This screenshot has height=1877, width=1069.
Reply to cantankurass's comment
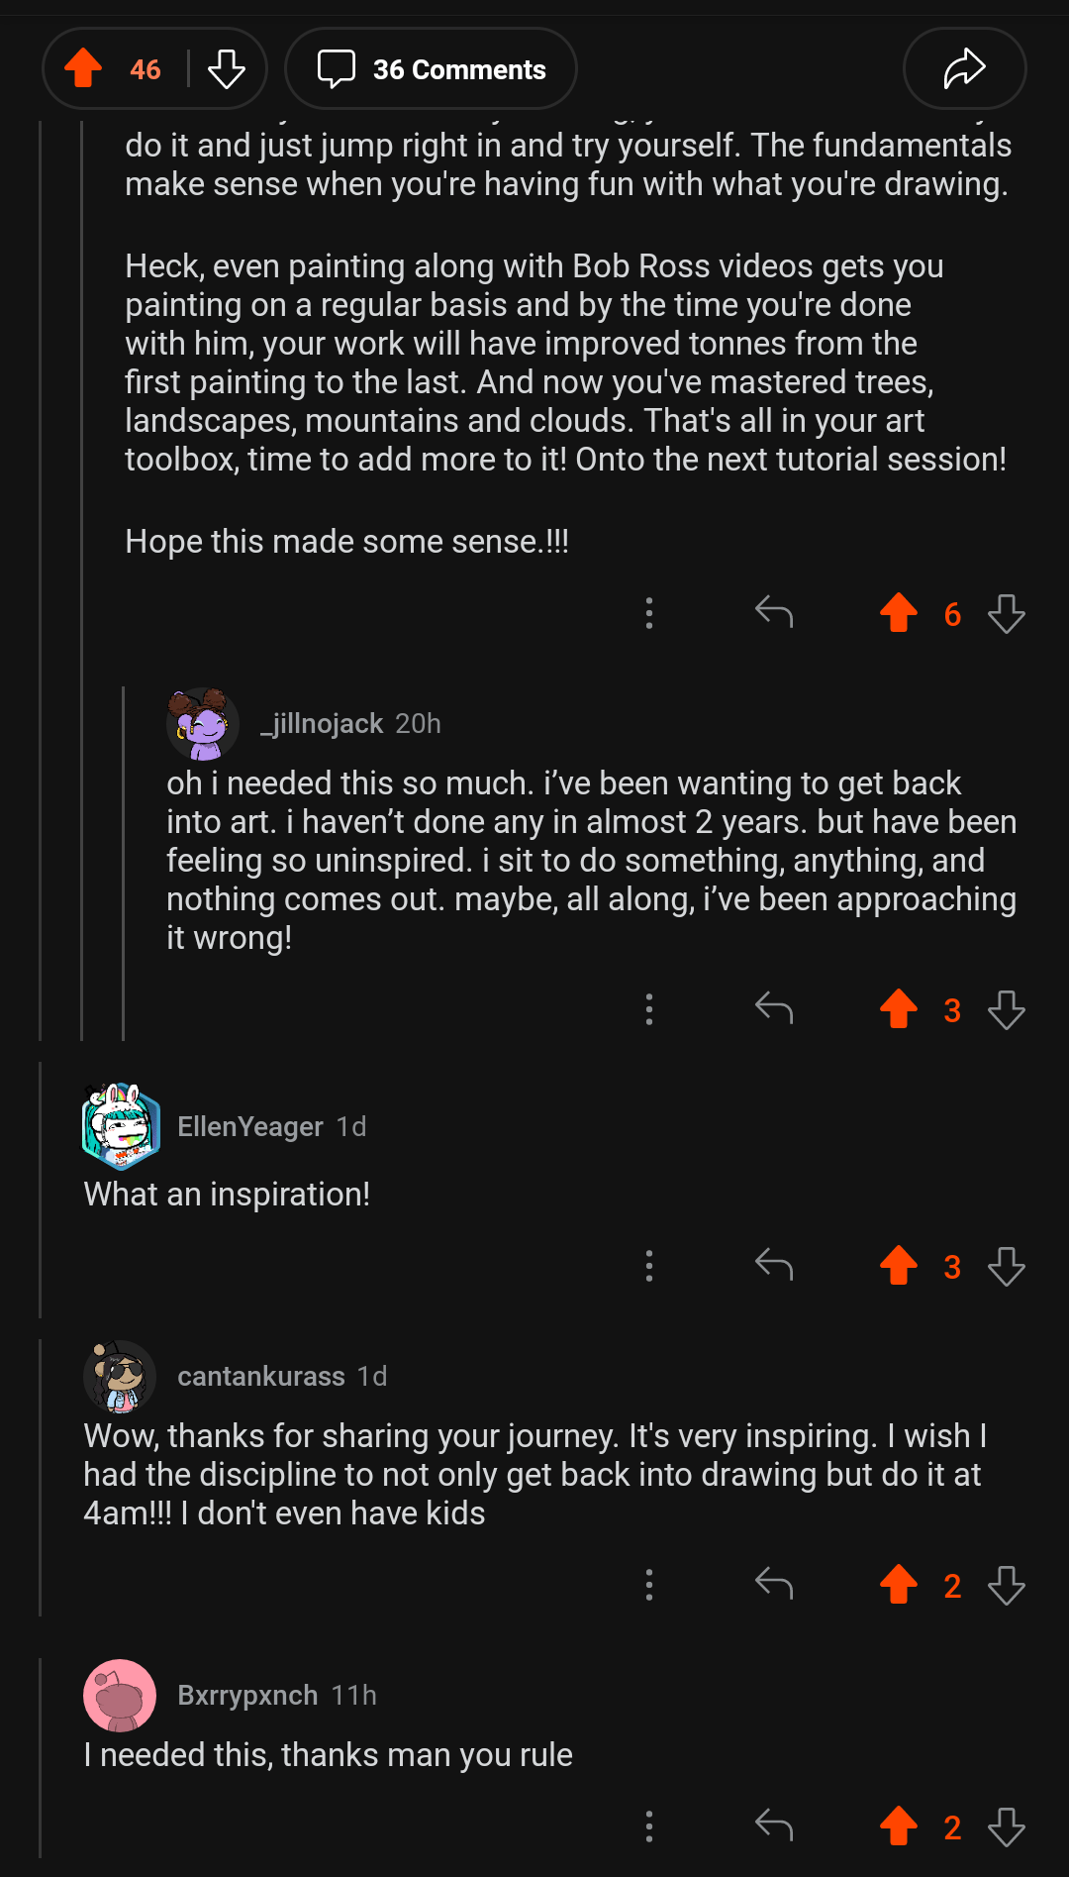coord(774,1584)
